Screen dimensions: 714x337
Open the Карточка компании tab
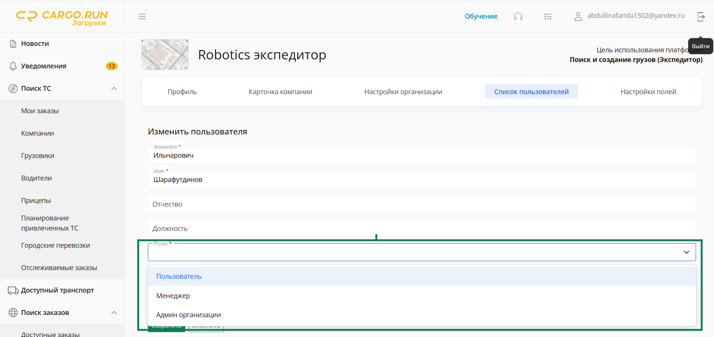280,92
